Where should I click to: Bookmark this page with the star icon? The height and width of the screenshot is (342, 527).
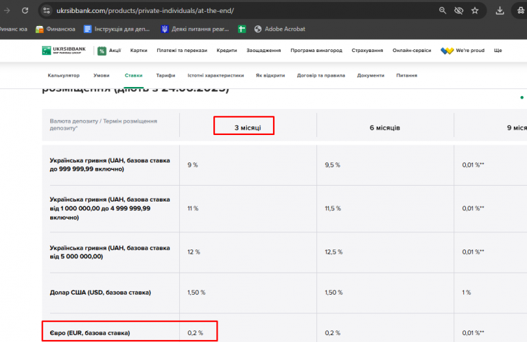475,11
